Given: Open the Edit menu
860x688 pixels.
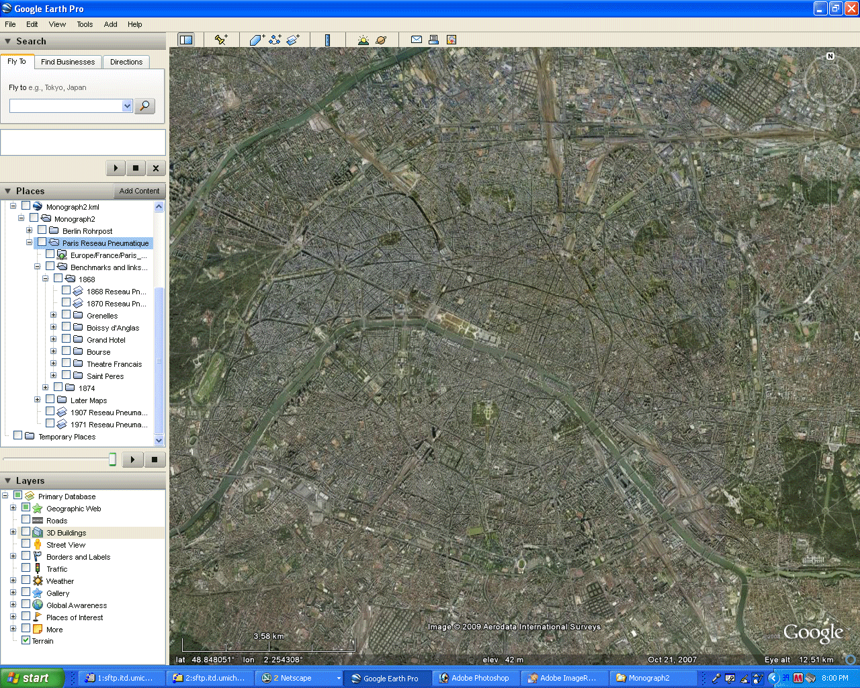Looking at the screenshot, I should click(x=32, y=24).
